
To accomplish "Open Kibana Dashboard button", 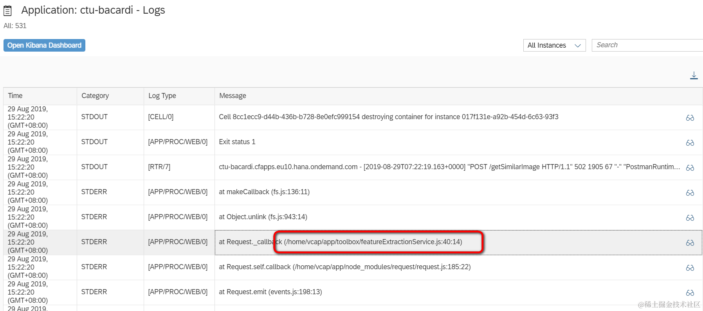I will point(44,45).
